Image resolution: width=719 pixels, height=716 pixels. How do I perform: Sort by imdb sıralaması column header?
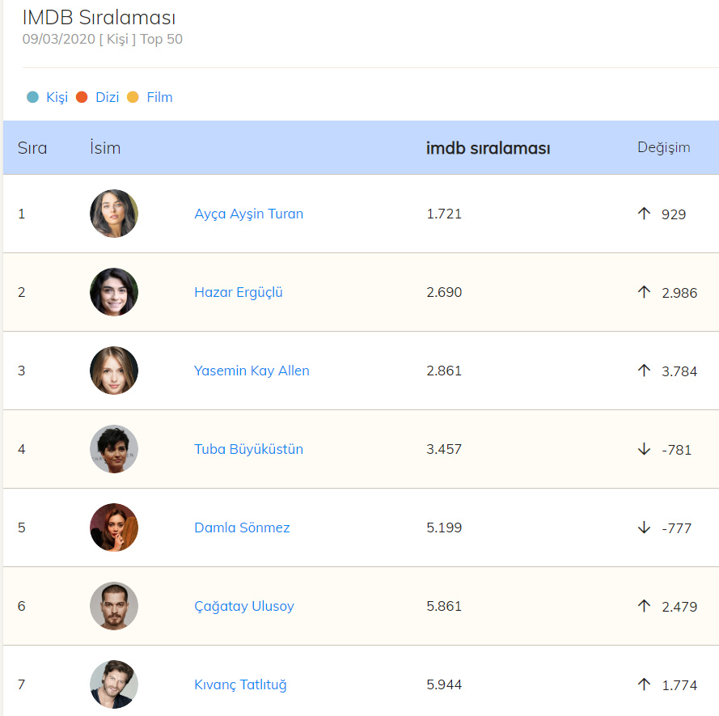488,148
